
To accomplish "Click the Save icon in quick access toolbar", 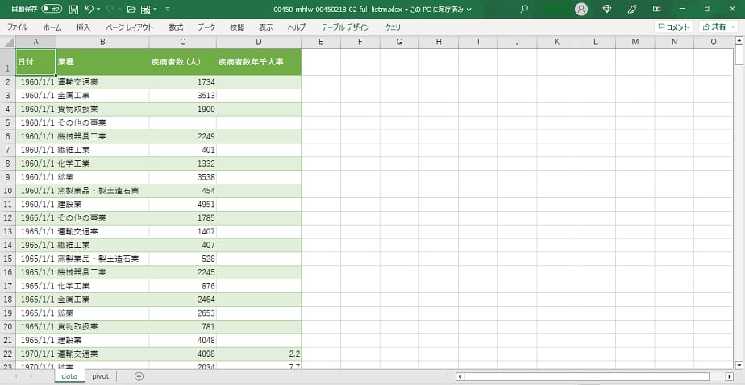I will (x=73, y=9).
